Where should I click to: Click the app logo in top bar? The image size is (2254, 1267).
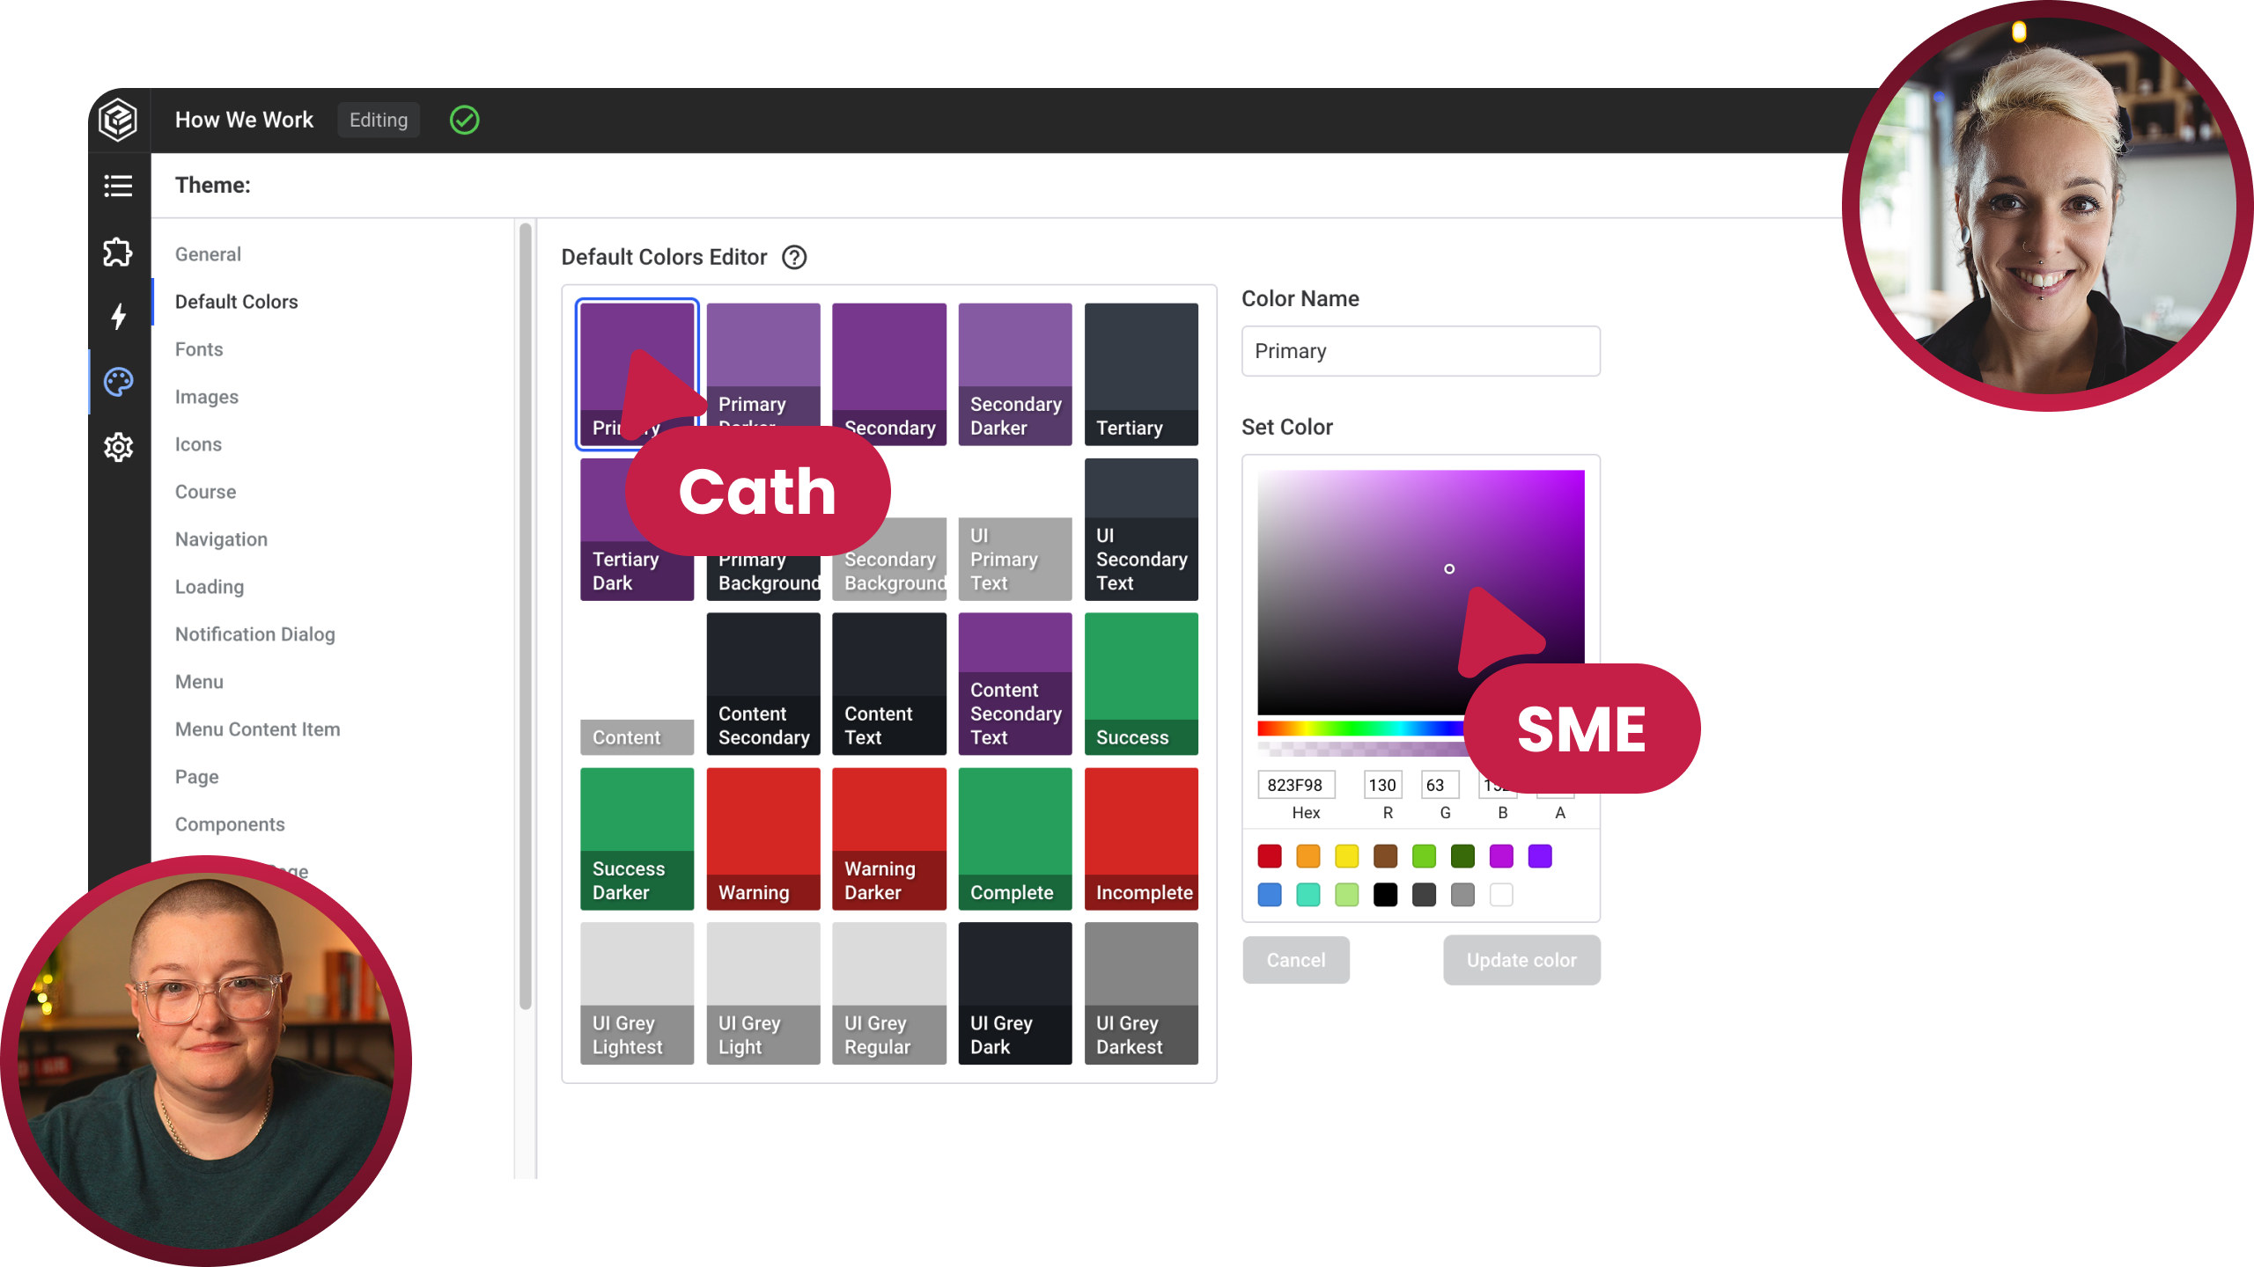click(x=119, y=121)
